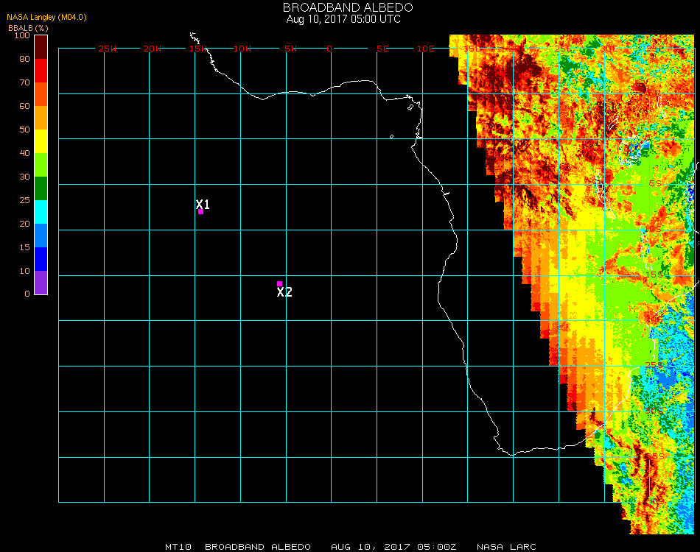Click the '30S' latitude label
Screen dimensions: 700x552
[654, 411]
